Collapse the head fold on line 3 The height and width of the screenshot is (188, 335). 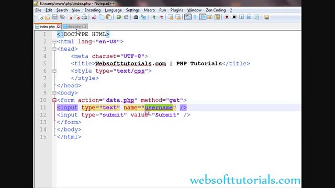(x=54, y=49)
